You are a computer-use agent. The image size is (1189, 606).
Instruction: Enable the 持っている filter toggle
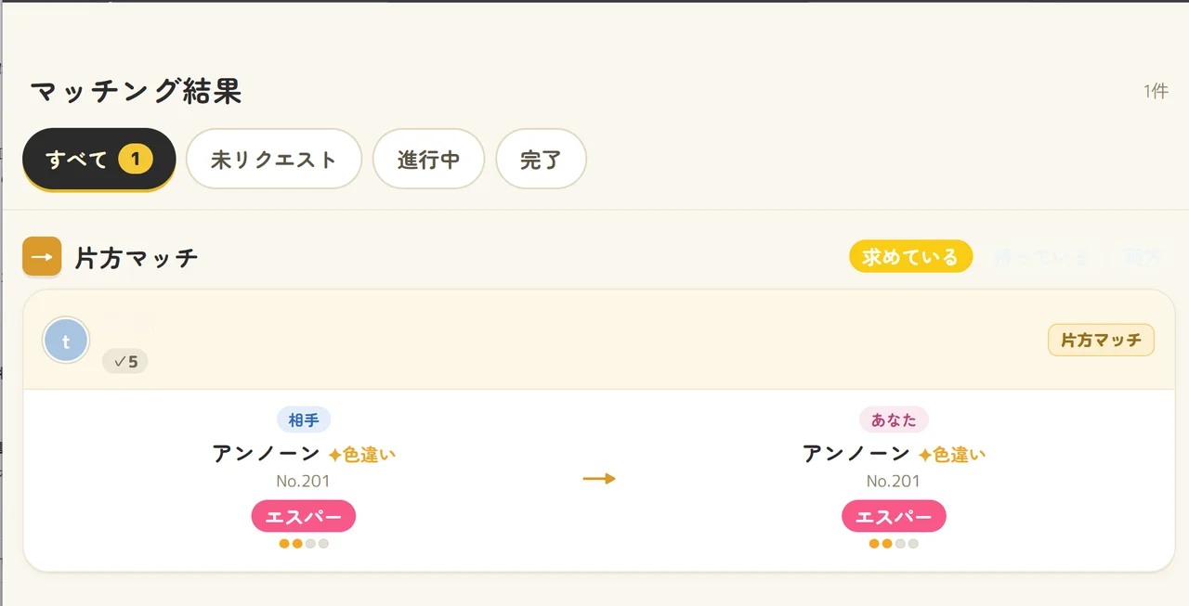click(1040, 256)
